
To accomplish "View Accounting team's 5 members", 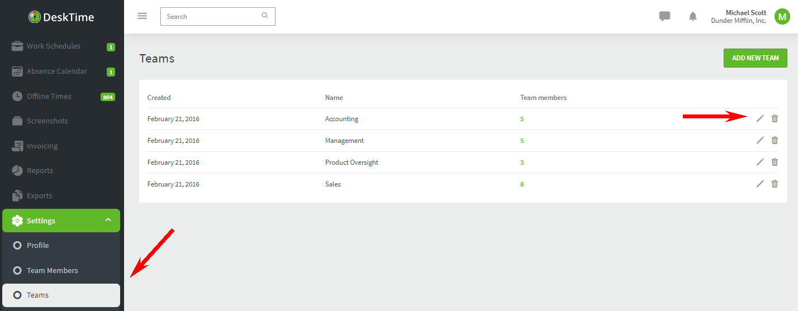I will coord(522,119).
